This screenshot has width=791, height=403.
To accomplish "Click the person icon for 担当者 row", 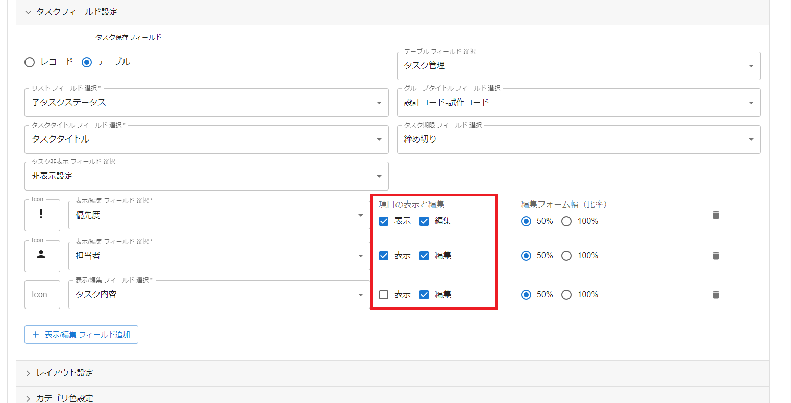I will [x=41, y=255].
